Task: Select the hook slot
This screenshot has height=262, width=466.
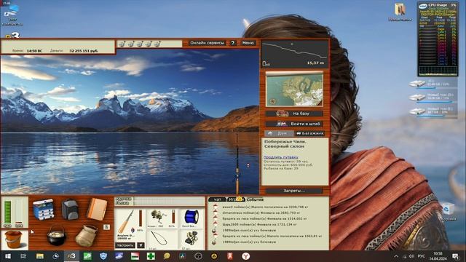Action: click(162, 239)
